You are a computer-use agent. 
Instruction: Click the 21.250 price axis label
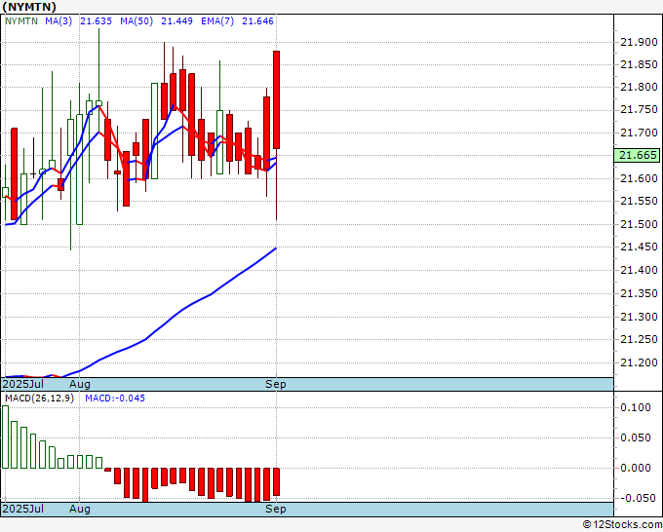coord(639,339)
